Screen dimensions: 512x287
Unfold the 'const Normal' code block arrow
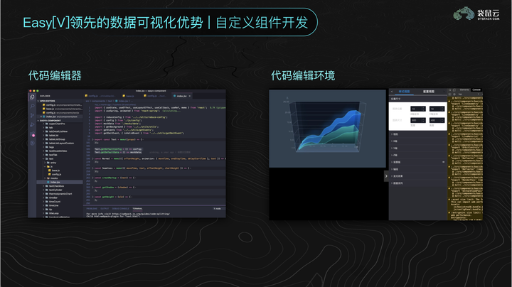(92, 158)
